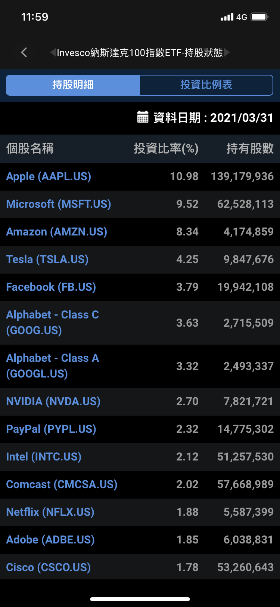Select the Netflix (NFLX.US) holding

tap(50, 512)
